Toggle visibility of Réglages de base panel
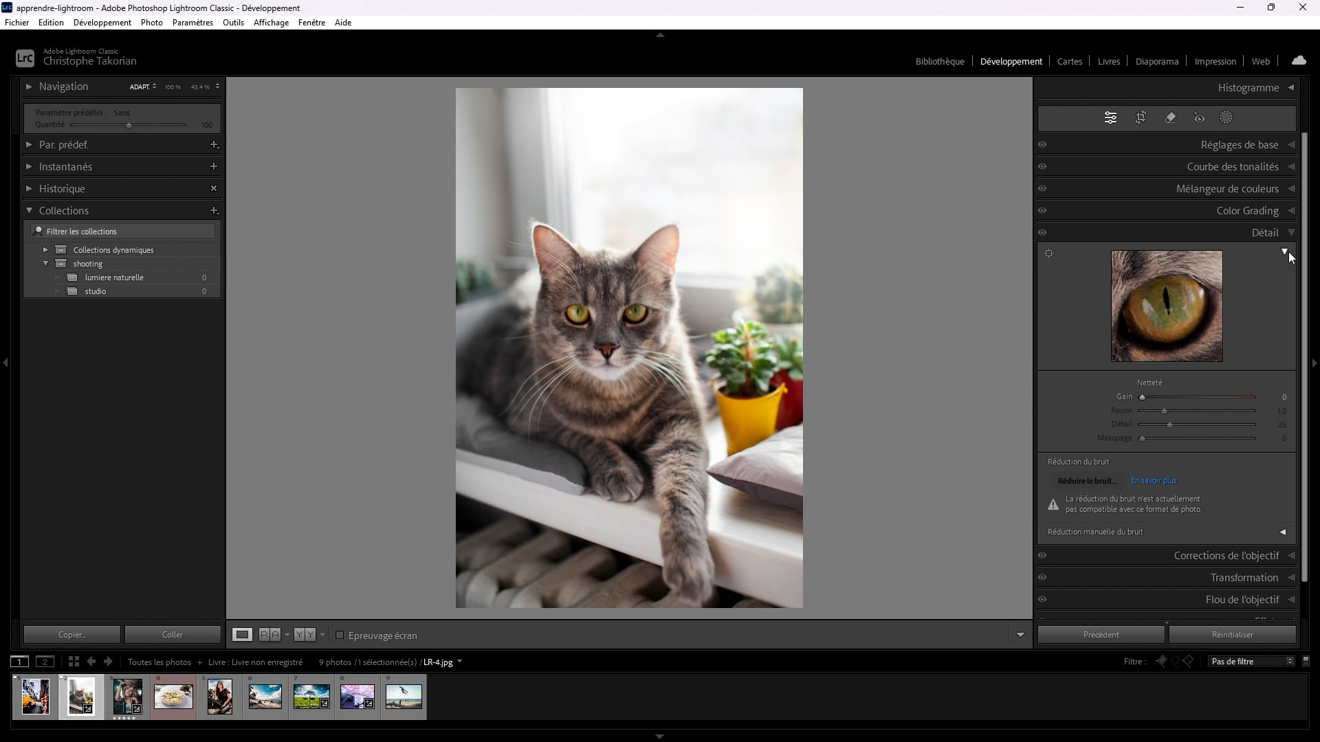The height and width of the screenshot is (742, 1320). (x=1042, y=145)
